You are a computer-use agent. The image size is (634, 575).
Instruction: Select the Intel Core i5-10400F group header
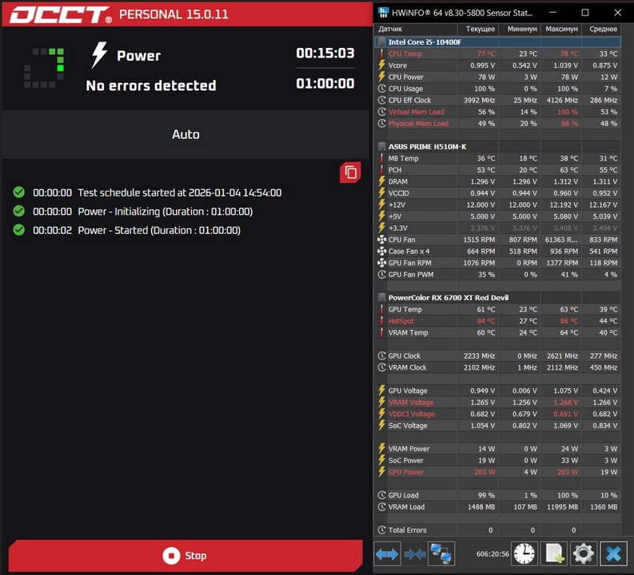point(498,42)
